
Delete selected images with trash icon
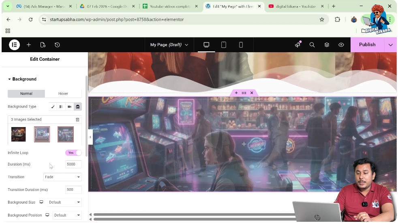coord(77,120)
